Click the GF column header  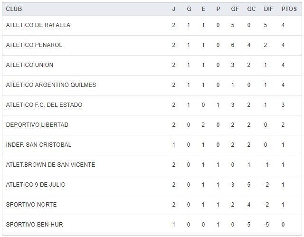(234, 9)
